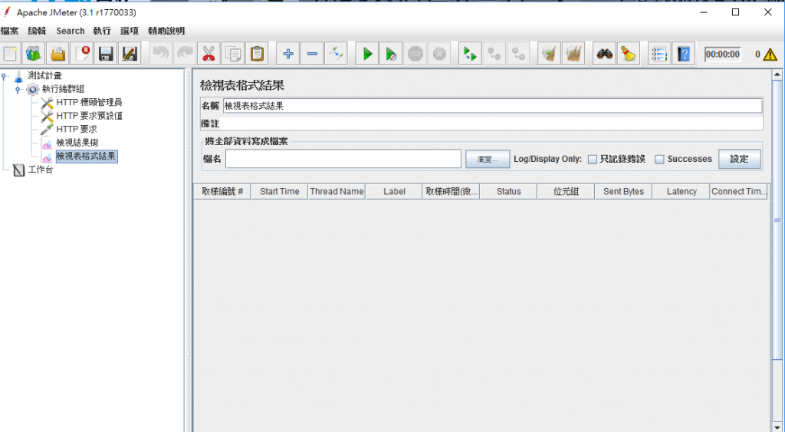Open the 編輯 menu
785x432 pixels.
(37, 31)
